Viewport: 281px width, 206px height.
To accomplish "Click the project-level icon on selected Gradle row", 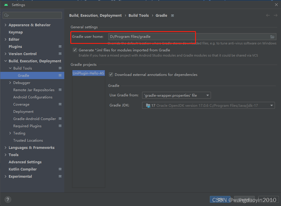I will click(60, 75).
